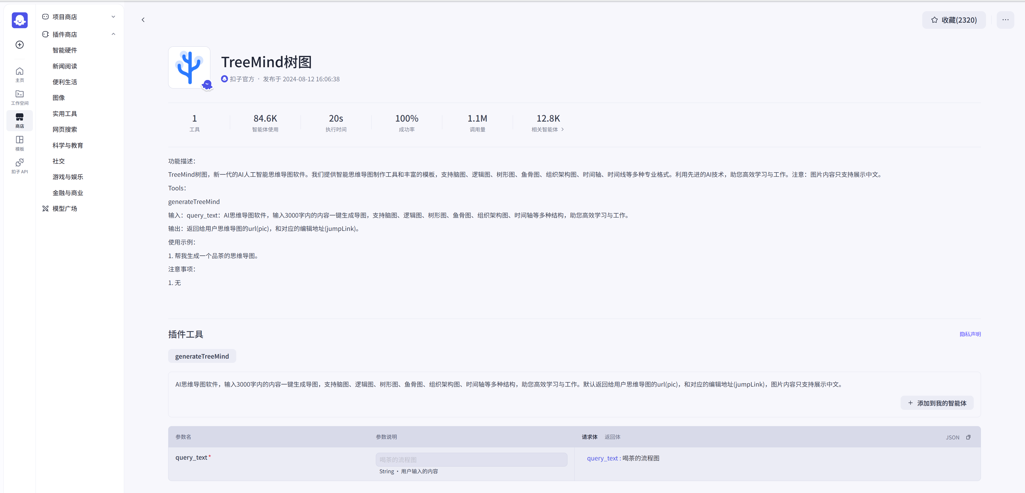
Task: Copy the JSON using the copy icon
Action: [968, 437]
